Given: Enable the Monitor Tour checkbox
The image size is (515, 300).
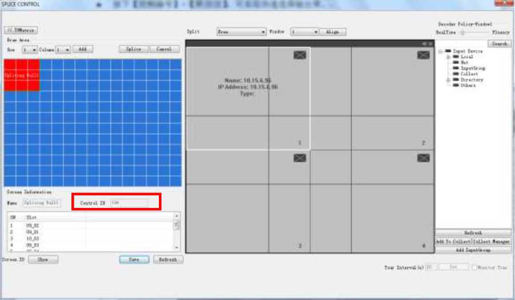Looking at the screenshot, I should click(x=474, y=267).
